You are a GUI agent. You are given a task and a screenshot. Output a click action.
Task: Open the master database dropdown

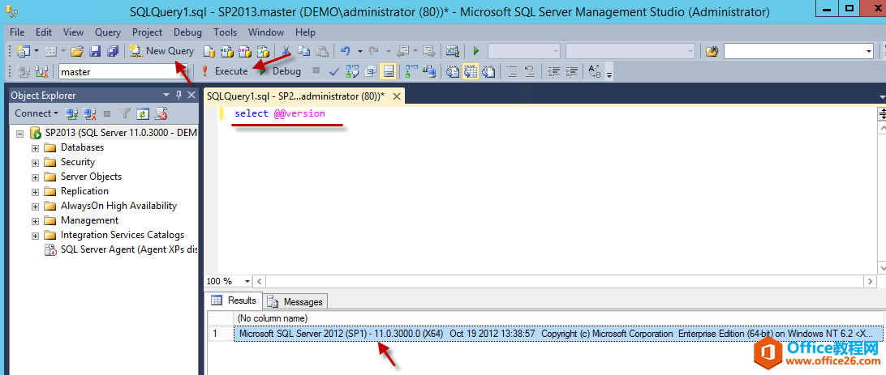coord(183,71)
